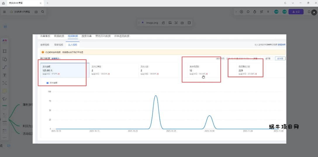Pick the sticky note tool

coord(5,91)
